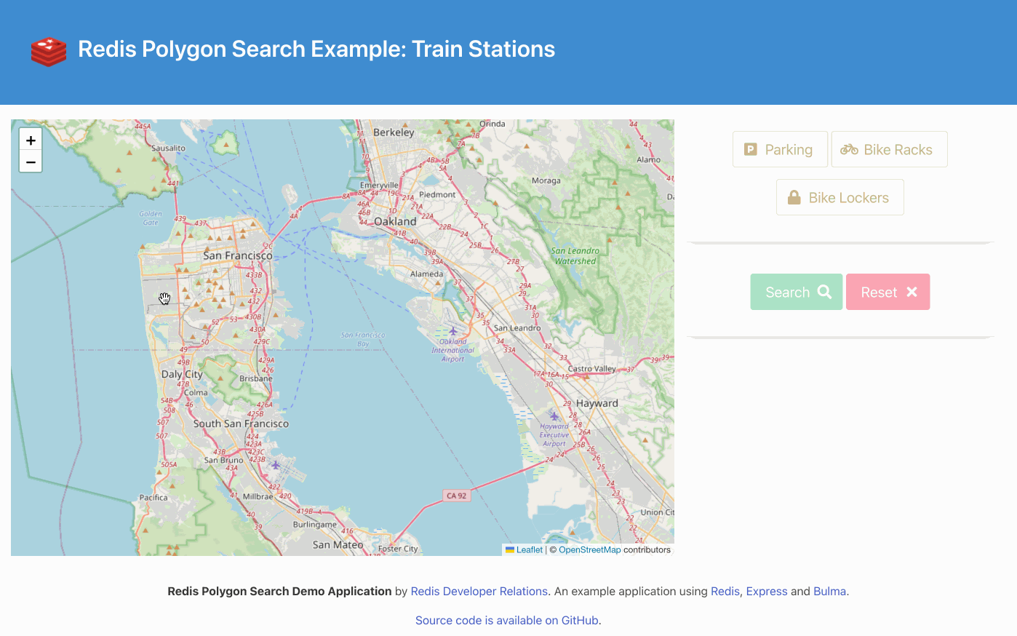The width and height of the screenshot is (1017, 636).
Task: Click the Colma label on map
Action: coord(196,392)
